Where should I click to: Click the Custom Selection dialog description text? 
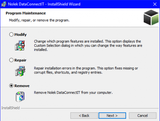click(x=88, y=45)
